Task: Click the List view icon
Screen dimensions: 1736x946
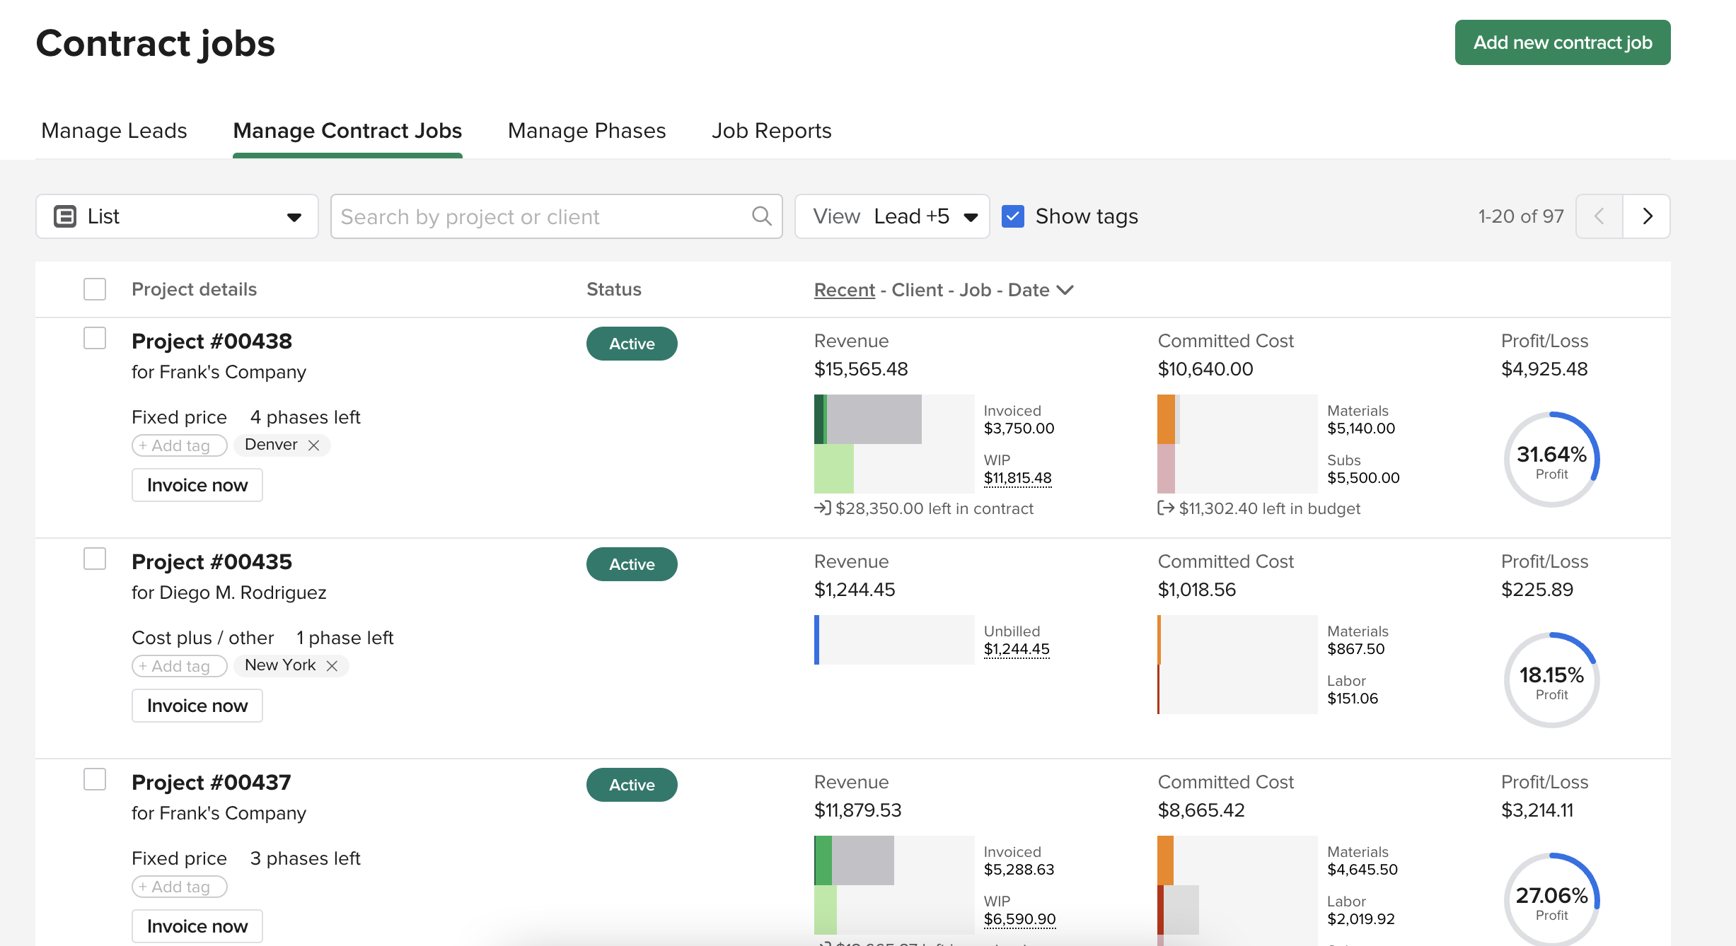Action: [x=65, y=216]
